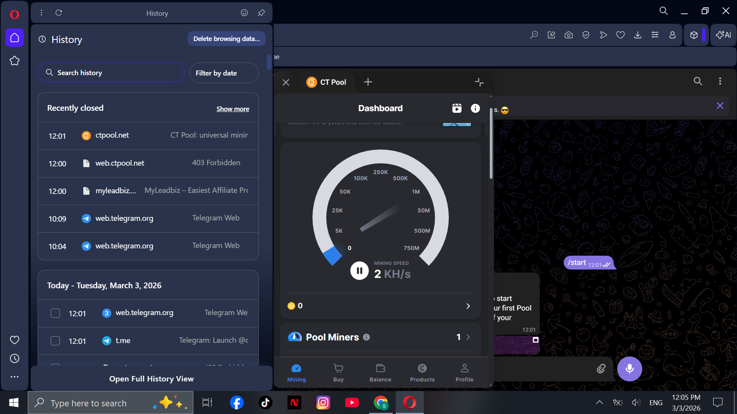Switch to the Mining tab
Image resolution: width=737 pixels, height=414 pixels.
[296, 373]
